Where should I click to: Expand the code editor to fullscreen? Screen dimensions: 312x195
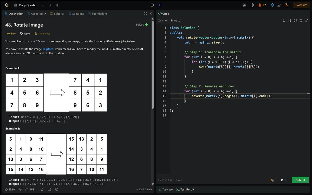(307, 21)
